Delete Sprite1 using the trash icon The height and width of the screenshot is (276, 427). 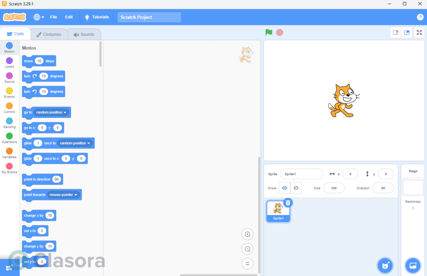point(288,203)
